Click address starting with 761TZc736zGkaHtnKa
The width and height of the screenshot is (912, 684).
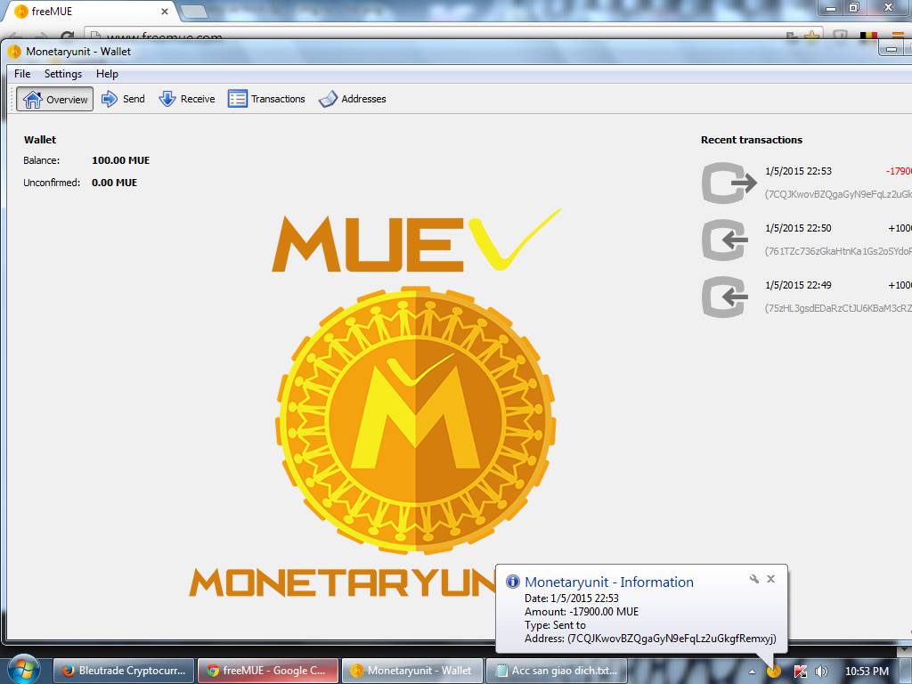838,251
